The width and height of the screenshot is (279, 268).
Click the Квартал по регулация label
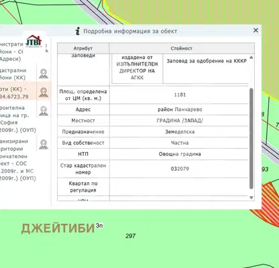coord(83,187)
